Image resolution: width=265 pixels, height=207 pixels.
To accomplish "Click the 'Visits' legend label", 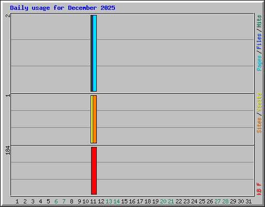I will 259,102.
